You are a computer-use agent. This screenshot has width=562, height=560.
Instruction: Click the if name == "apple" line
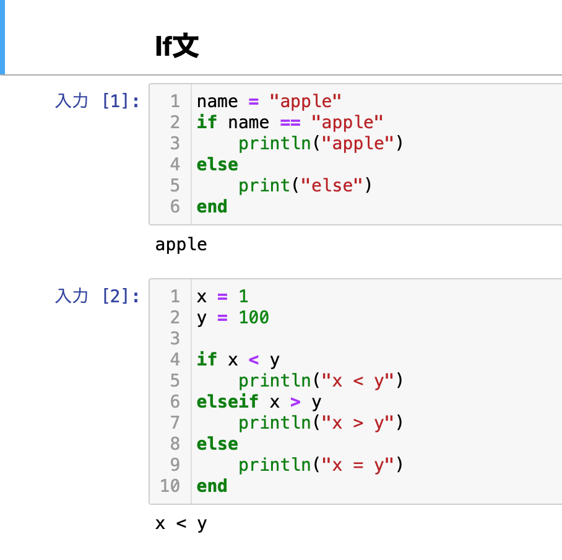(x=290, y=122)
